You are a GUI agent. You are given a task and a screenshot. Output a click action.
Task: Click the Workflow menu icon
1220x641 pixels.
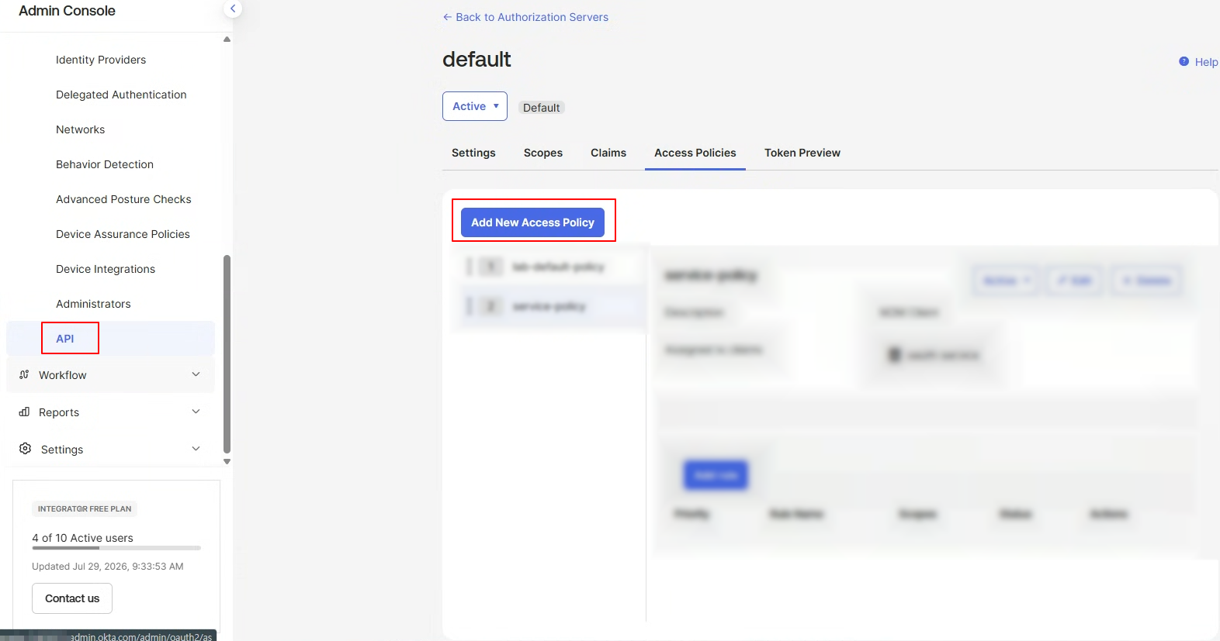(x=24, y=374)
